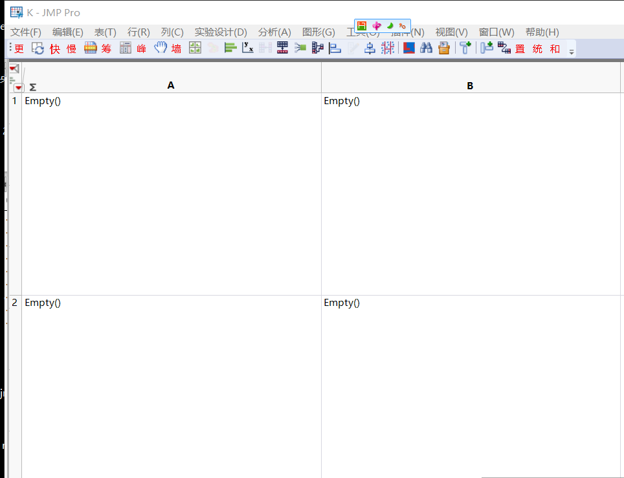The height and width of the screenshot is (478, 624).
Task: Open the 表(T) menu
Action: pos(105,32)
